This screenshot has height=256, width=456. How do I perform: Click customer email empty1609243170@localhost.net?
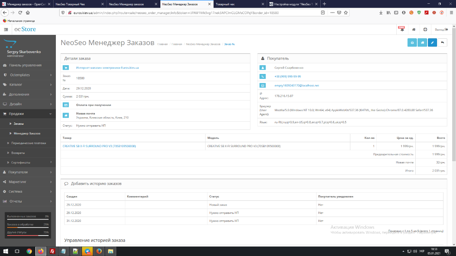click(x=297, y=85)
